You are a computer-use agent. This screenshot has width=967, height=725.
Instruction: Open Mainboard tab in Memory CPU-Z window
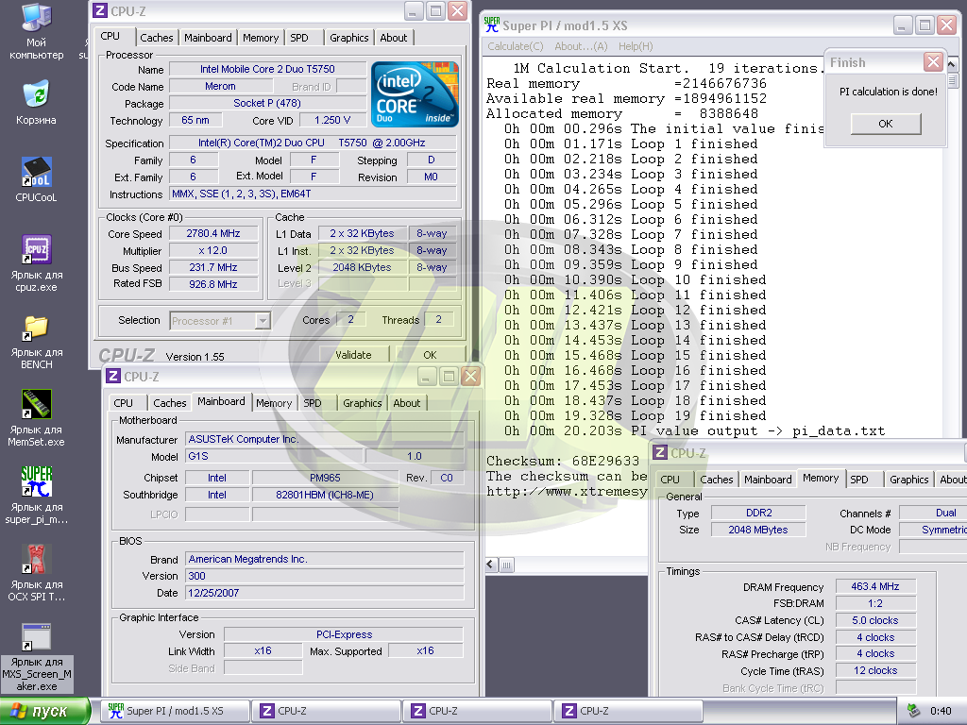point(768,480)
